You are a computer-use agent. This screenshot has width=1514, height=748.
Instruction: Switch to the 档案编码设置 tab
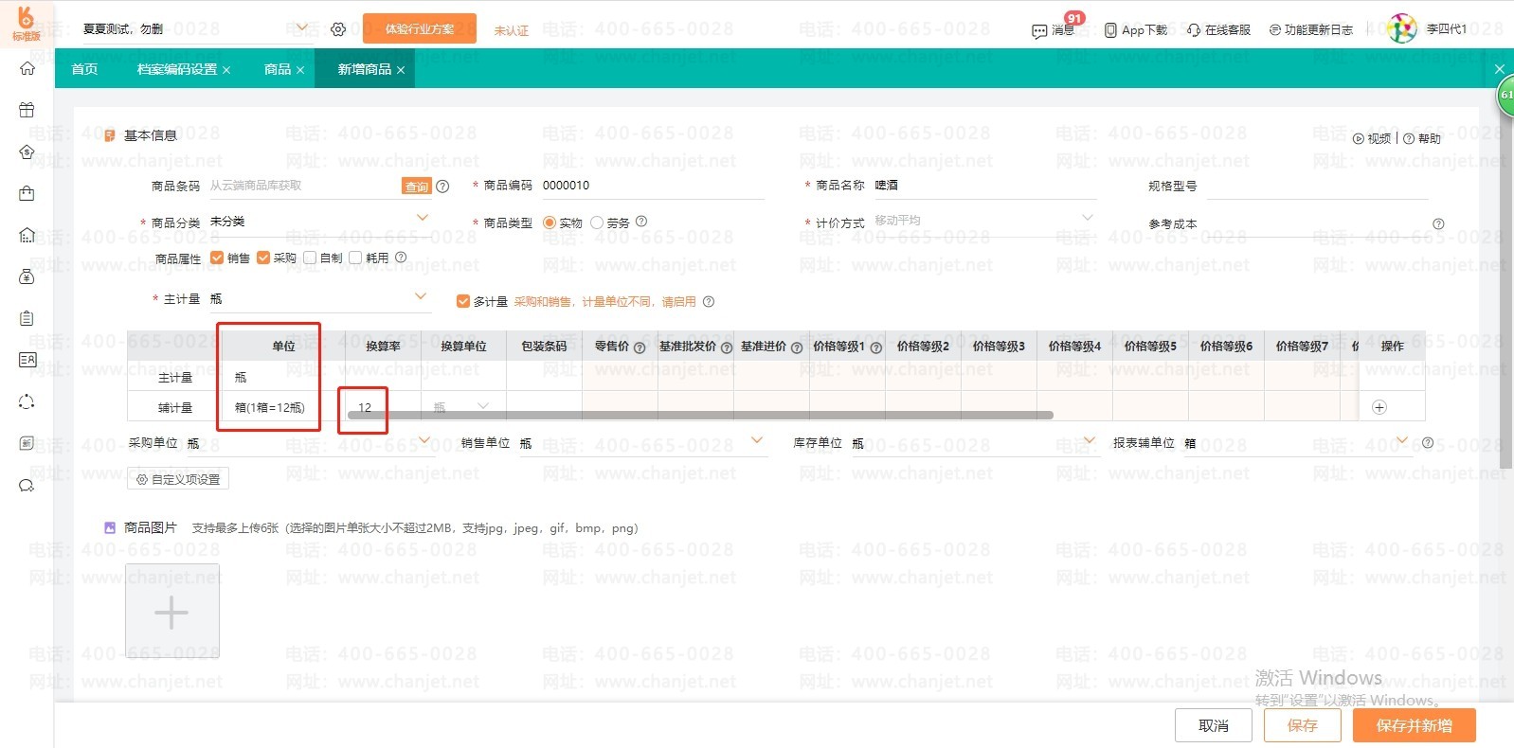coord(177,69)
